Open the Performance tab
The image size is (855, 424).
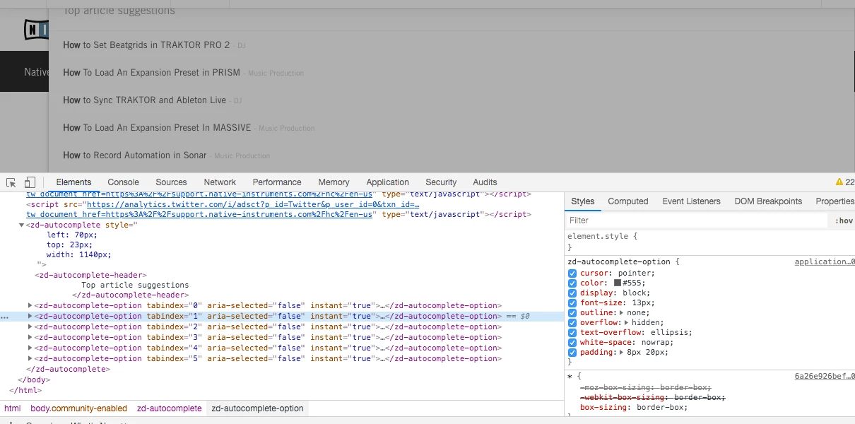tap(277, 182)
